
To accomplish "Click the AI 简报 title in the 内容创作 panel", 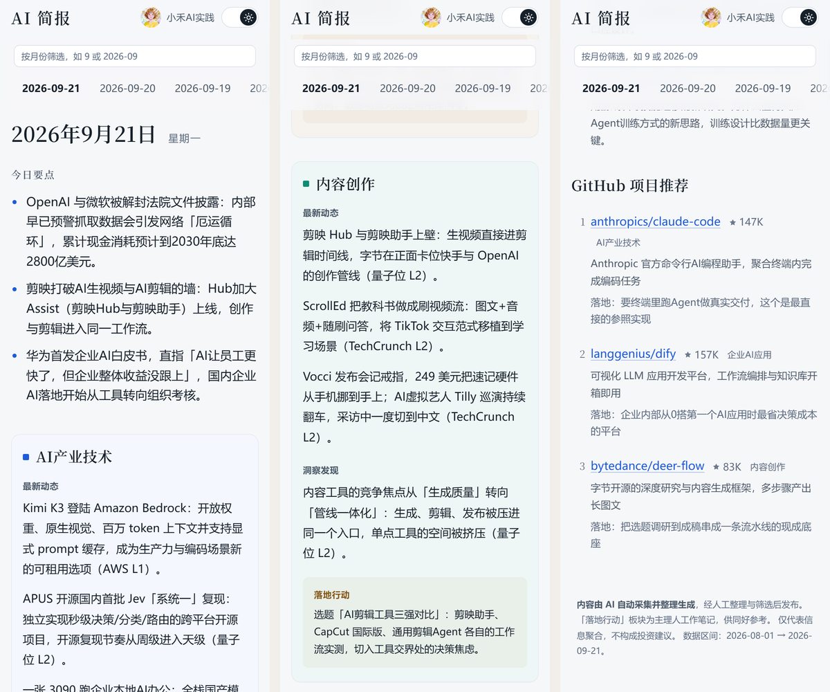I will point(321,19).
